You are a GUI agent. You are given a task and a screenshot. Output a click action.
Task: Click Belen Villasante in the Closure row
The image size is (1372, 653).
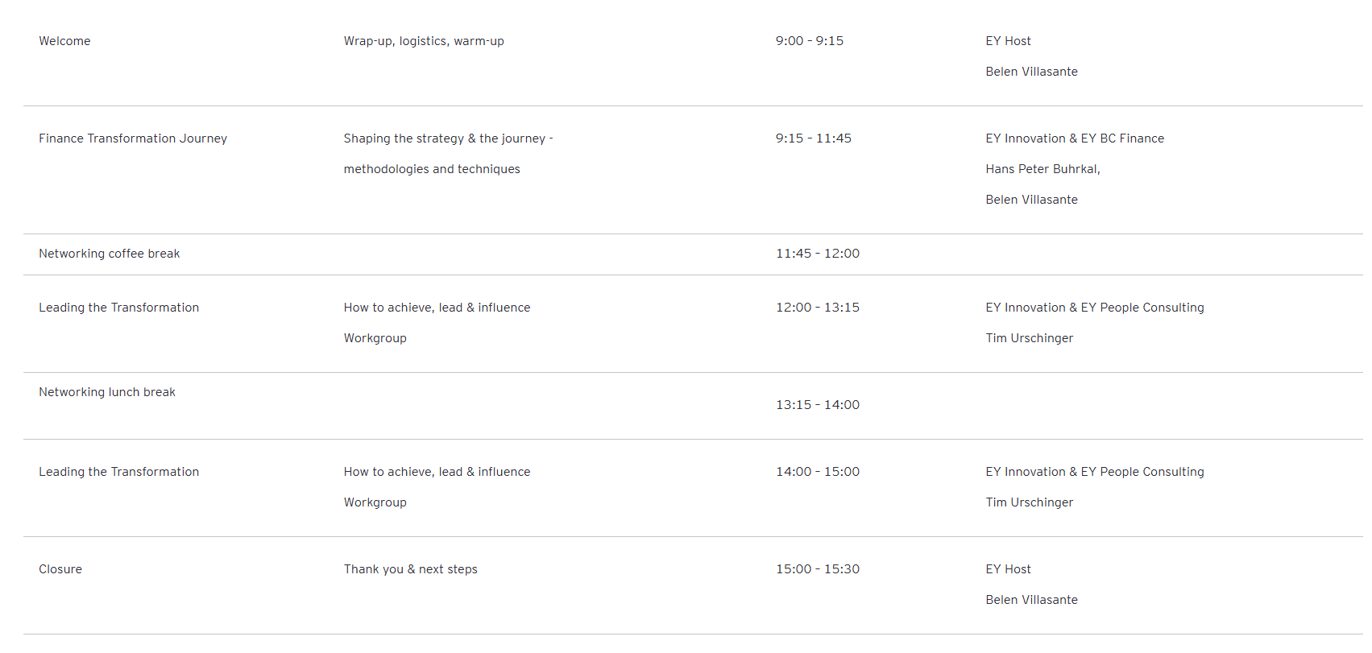pyautogui.click(x=1031, y=600)
